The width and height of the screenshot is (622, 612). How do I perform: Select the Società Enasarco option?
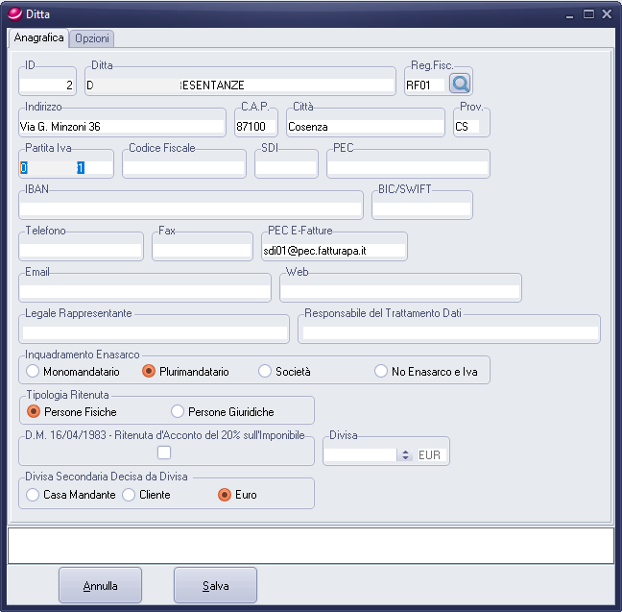pyautogui.click(x=266, y=371)
